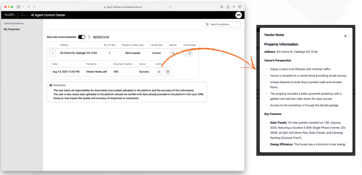Open the upload icon for 34 Oxford St
Screen dimensions: 362x175
tap(173, 53)
